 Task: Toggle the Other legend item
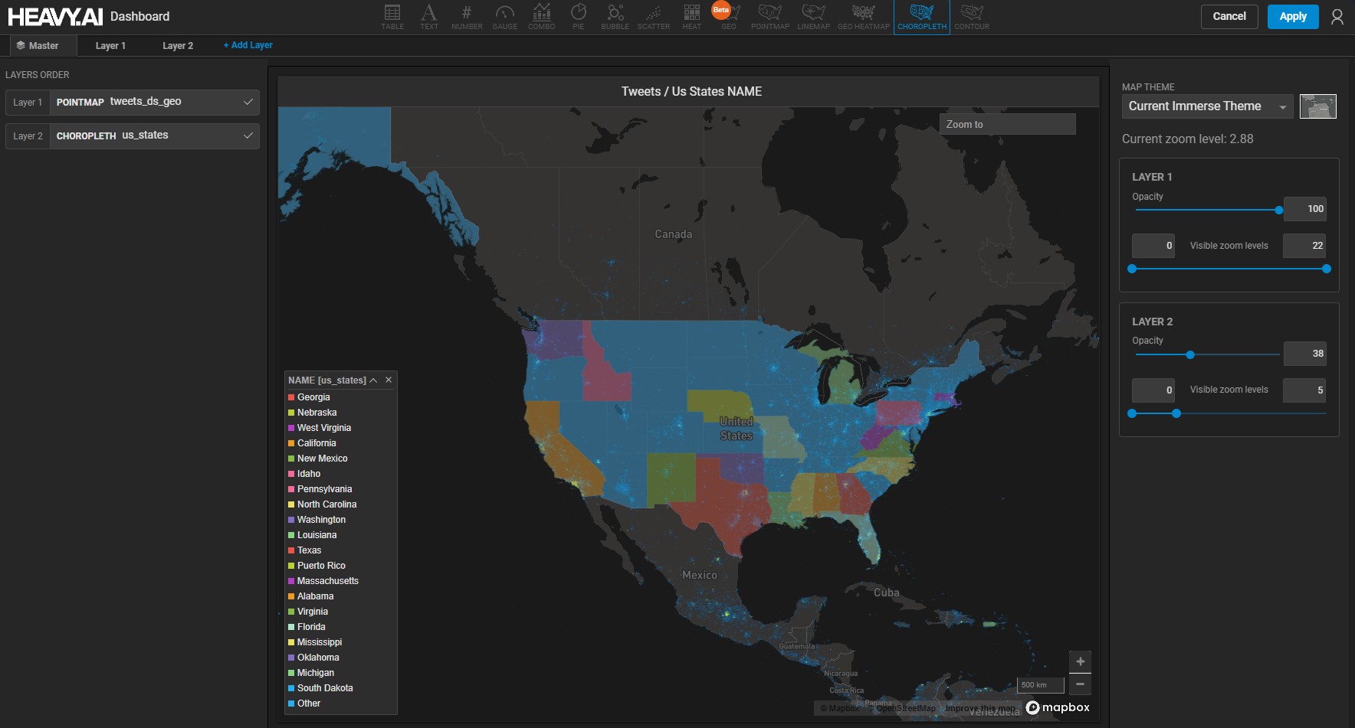coord(308,704)
